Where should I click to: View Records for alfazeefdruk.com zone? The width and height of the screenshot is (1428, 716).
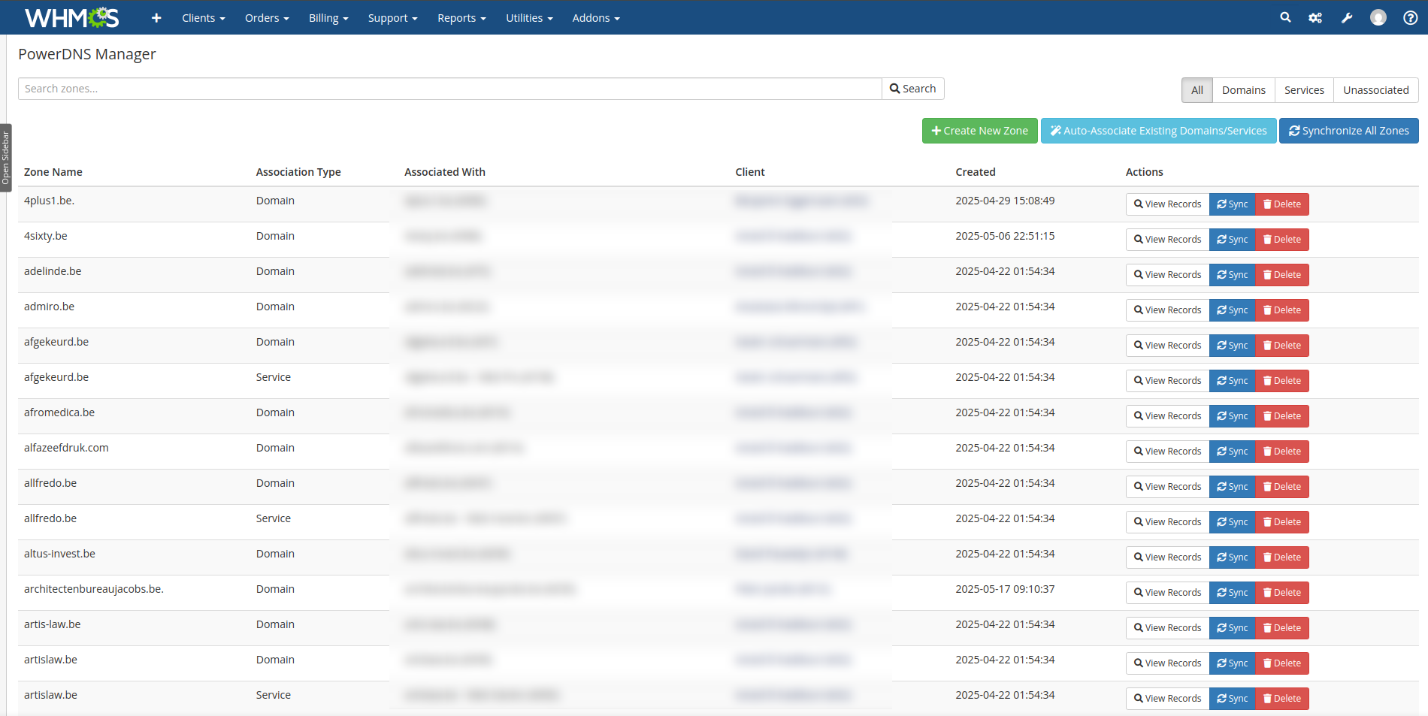point(1167,452)
